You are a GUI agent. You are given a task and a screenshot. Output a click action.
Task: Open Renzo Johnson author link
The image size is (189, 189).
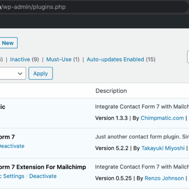[164, 178]
